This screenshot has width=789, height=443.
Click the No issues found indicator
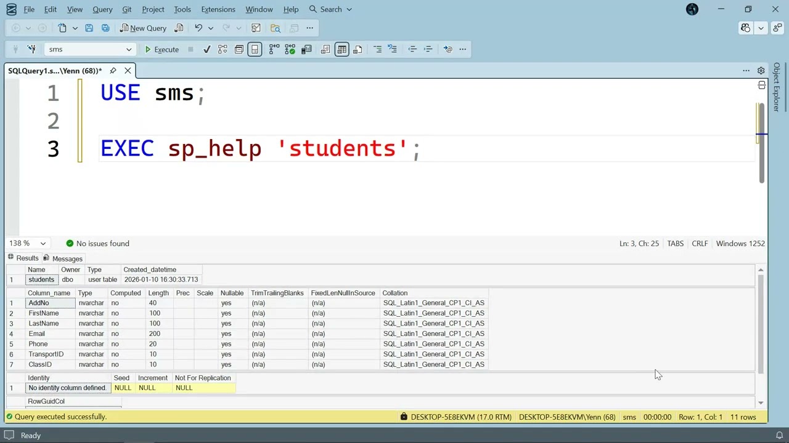click(97, 244)
